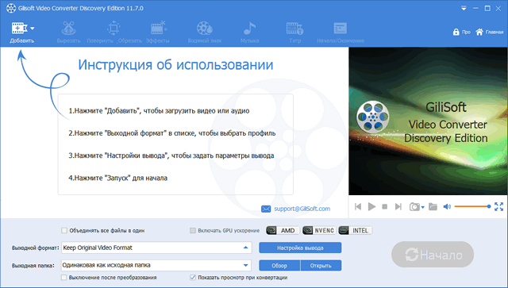Open the Выходной формат dropdown
Image resolution: width=508 pixels, height=288 pixels.
coord(245,248)
